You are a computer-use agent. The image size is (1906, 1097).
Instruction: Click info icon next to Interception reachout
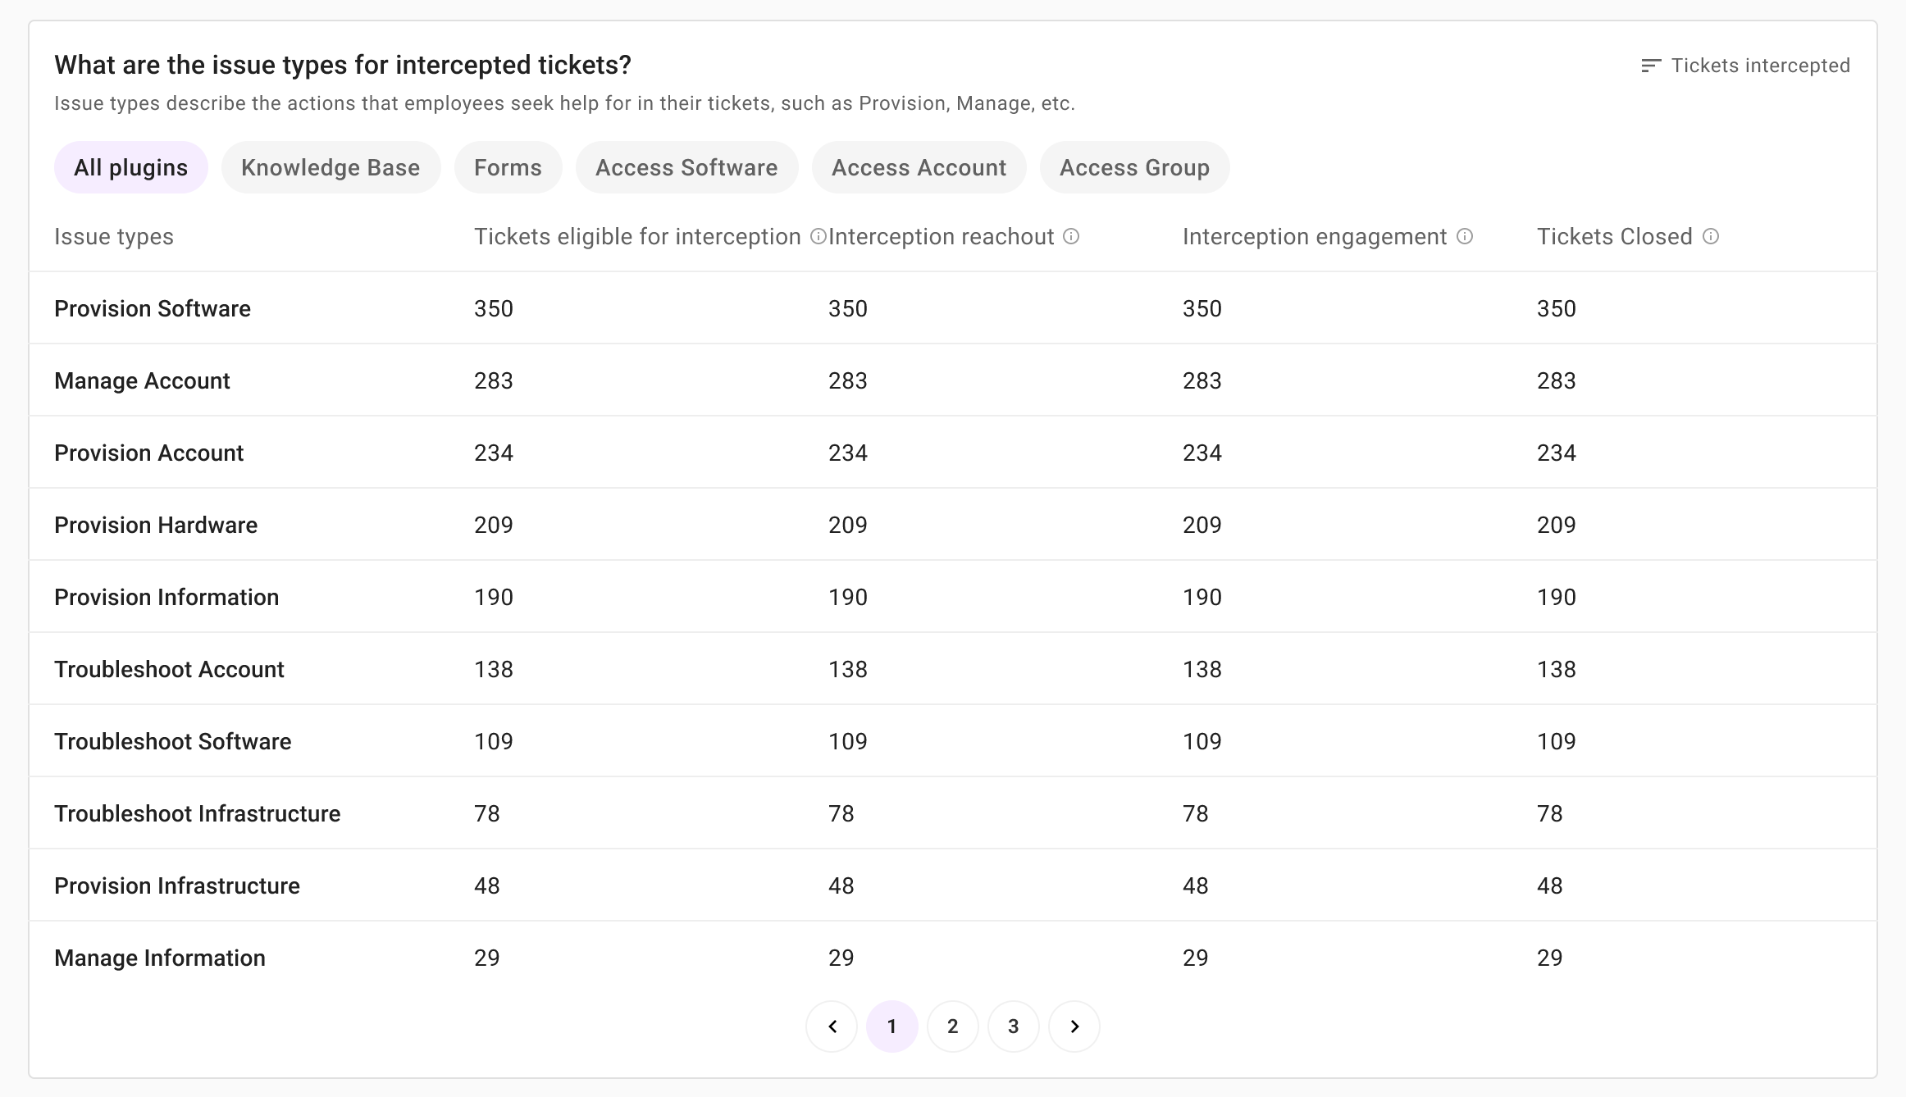[1071, 237]
